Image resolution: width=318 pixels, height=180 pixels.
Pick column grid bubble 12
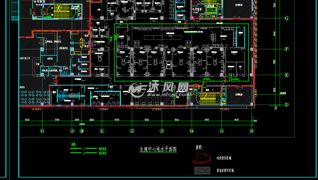click(x=132, y=131)
